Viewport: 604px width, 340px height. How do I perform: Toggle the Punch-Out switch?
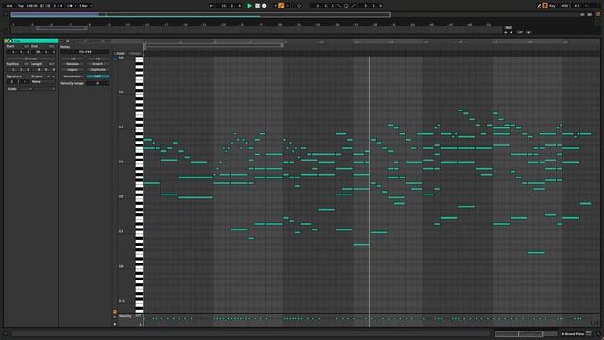(x=353, y=6)
